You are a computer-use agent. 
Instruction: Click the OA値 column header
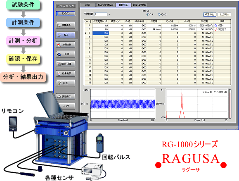click(187, 21)
